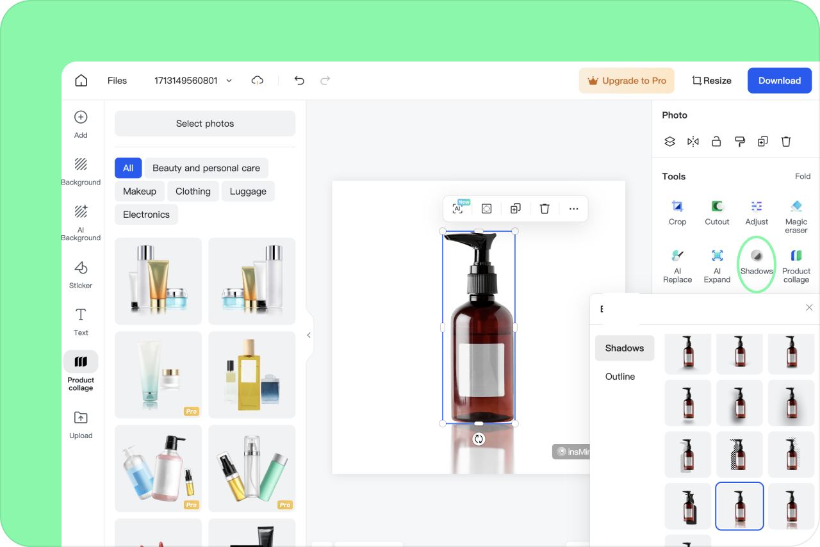Click the AI New icon in floating toolbar
820x547 pixels.
[x=459, y=208]
